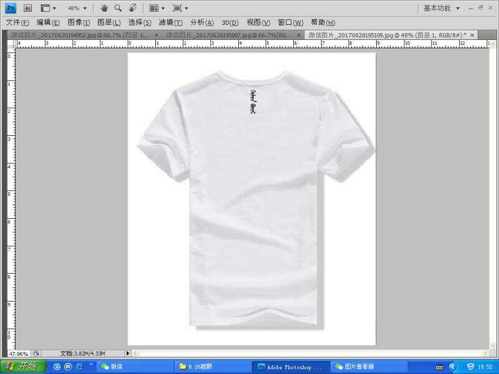
Task: Expand hidden system tray icons arrow
Action: (453, 367)
